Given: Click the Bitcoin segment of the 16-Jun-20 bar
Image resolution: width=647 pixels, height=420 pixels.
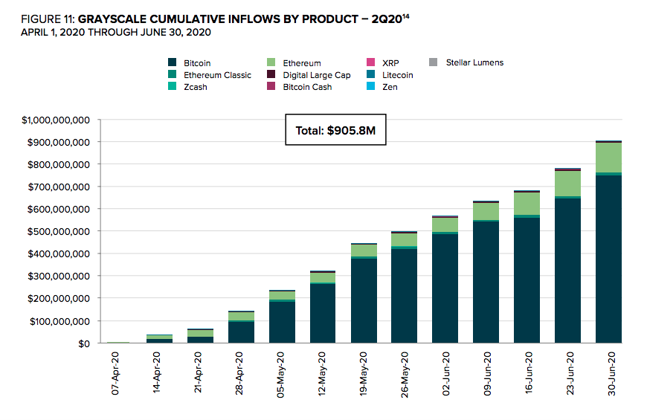Looking at the screenshot, I should pyautogui.click(x=527, y=280).
